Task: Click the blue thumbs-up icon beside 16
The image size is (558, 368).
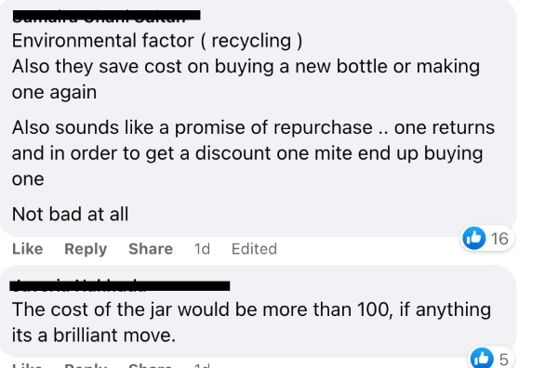Action: 473,238
